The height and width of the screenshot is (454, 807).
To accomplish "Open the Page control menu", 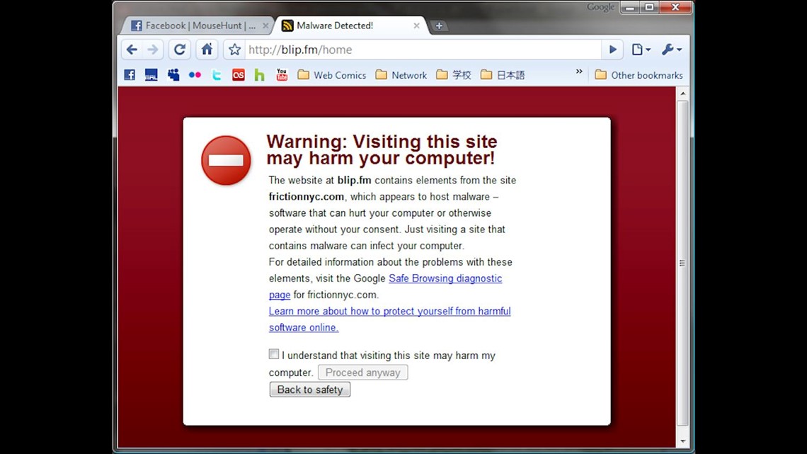I will [641, 50].
